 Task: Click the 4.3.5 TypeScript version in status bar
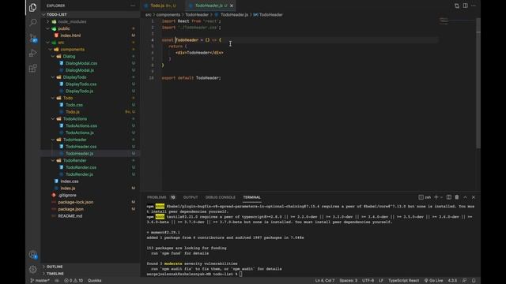(452, 281)
